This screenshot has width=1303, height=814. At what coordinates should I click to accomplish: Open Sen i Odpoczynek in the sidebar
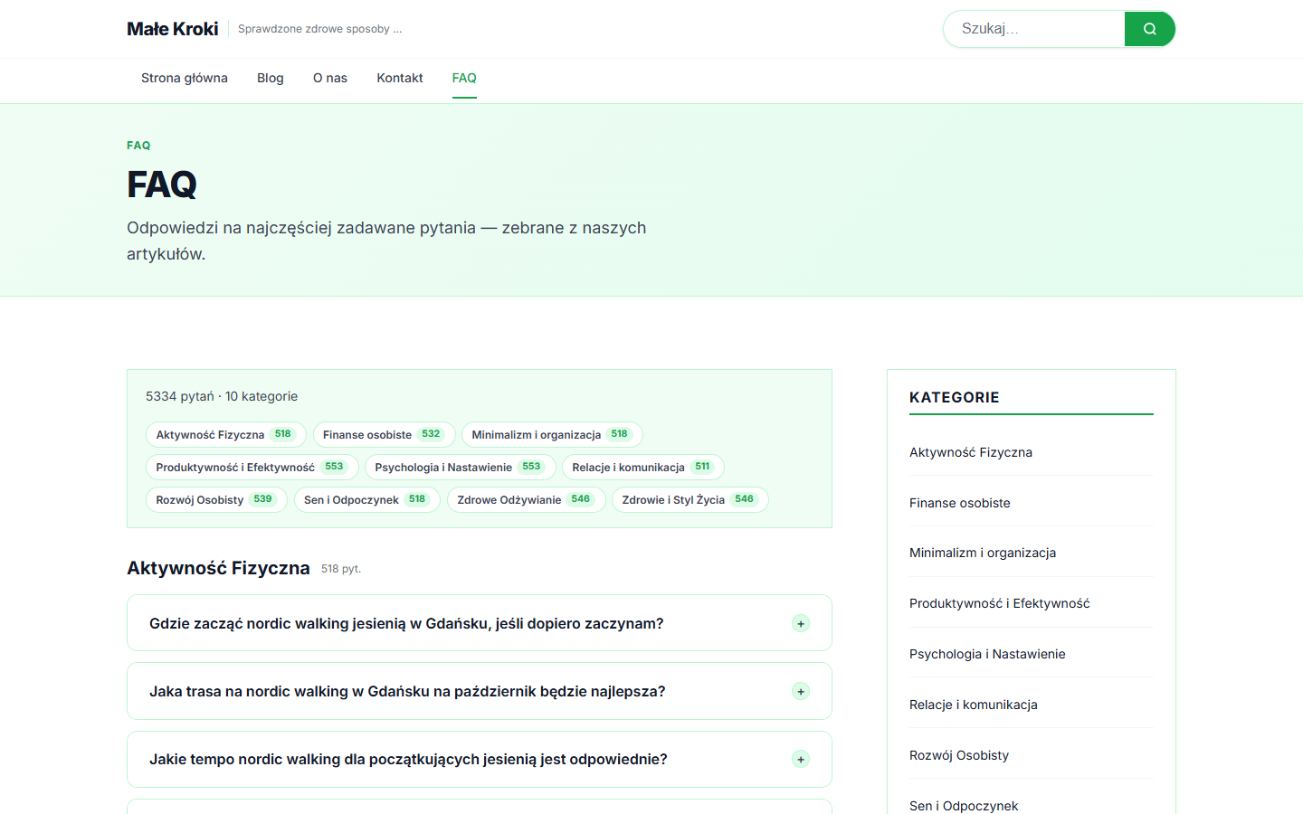tap(964, 806)
